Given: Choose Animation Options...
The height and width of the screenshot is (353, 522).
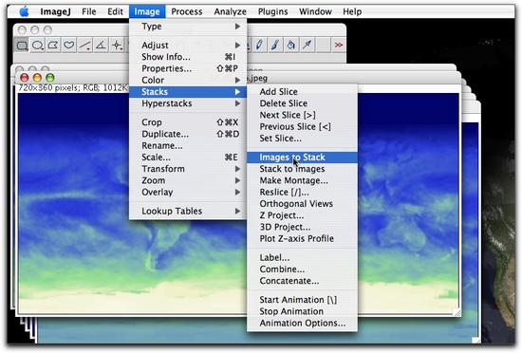Looking at the screenshot, I should [302, 323].
